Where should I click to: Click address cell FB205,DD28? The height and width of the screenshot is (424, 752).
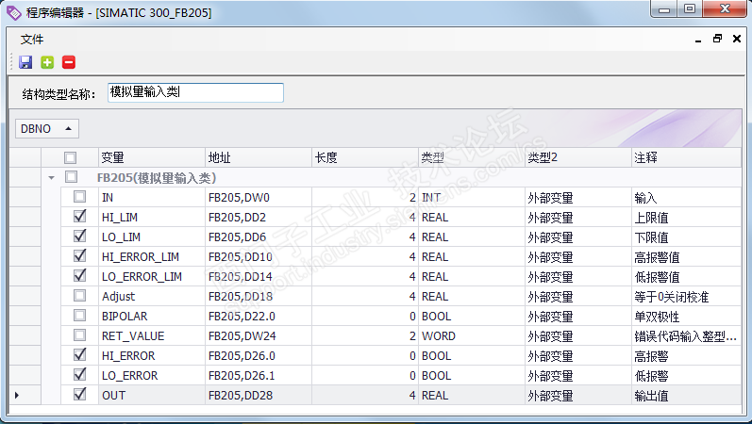(259, 395)
